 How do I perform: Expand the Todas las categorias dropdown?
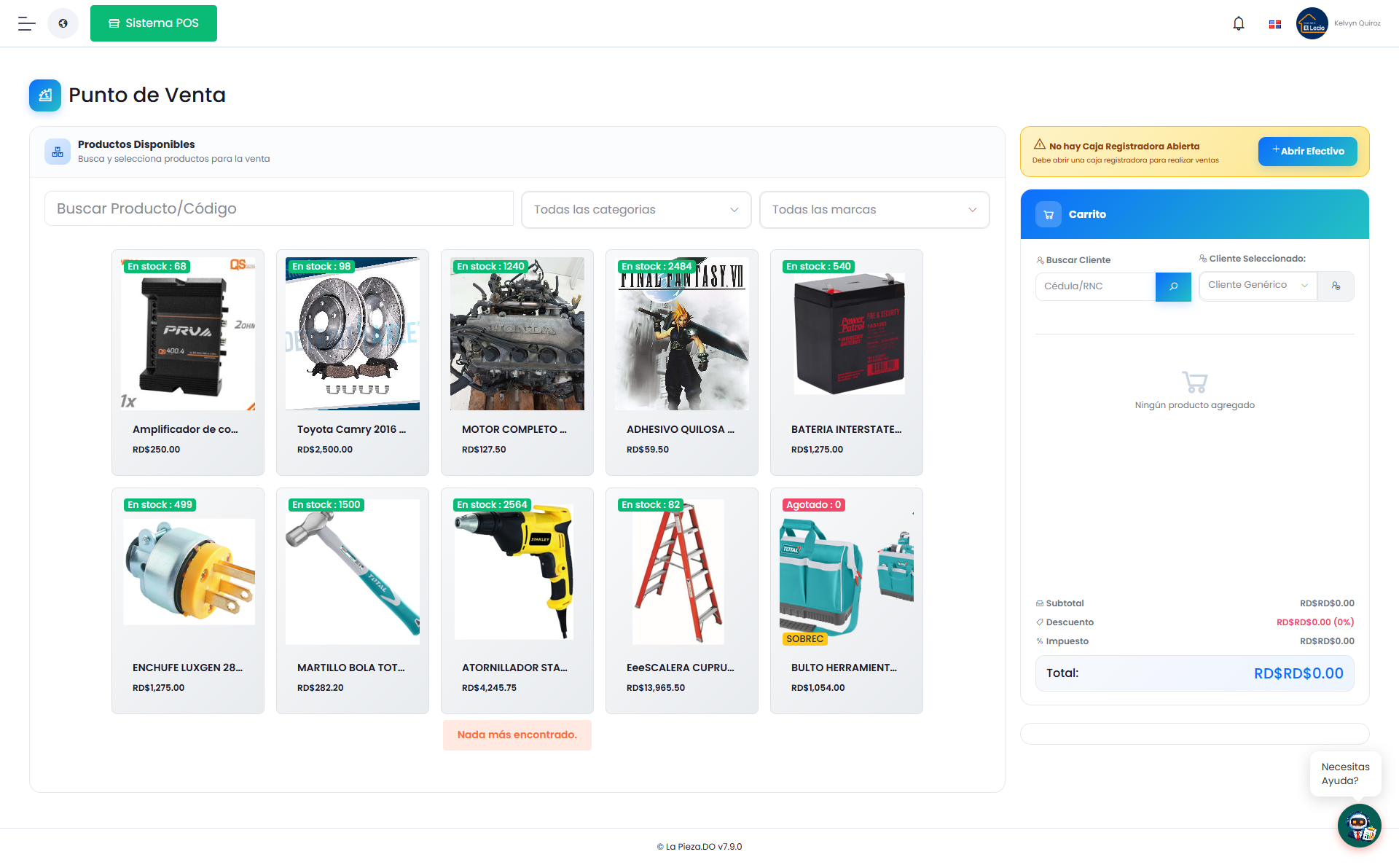pos(636,210)
